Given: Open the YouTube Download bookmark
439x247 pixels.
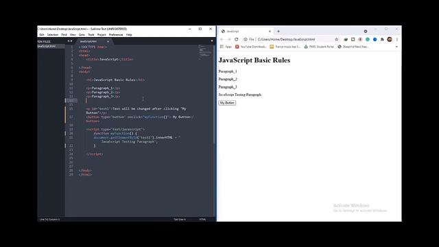Looking at the screenshot, I should (250, 47).
